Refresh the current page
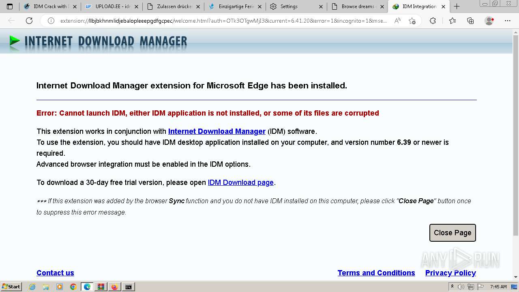Image resolution: width=519 pixels, height=292 pixels. (x=29, y=21)
